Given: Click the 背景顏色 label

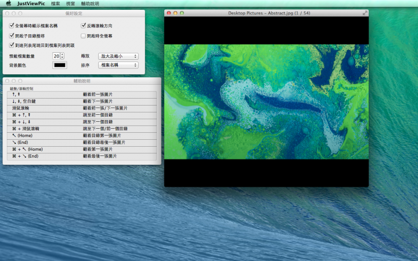Looking at the screenshot, I should pyautogui.click(x=17, y=65).
